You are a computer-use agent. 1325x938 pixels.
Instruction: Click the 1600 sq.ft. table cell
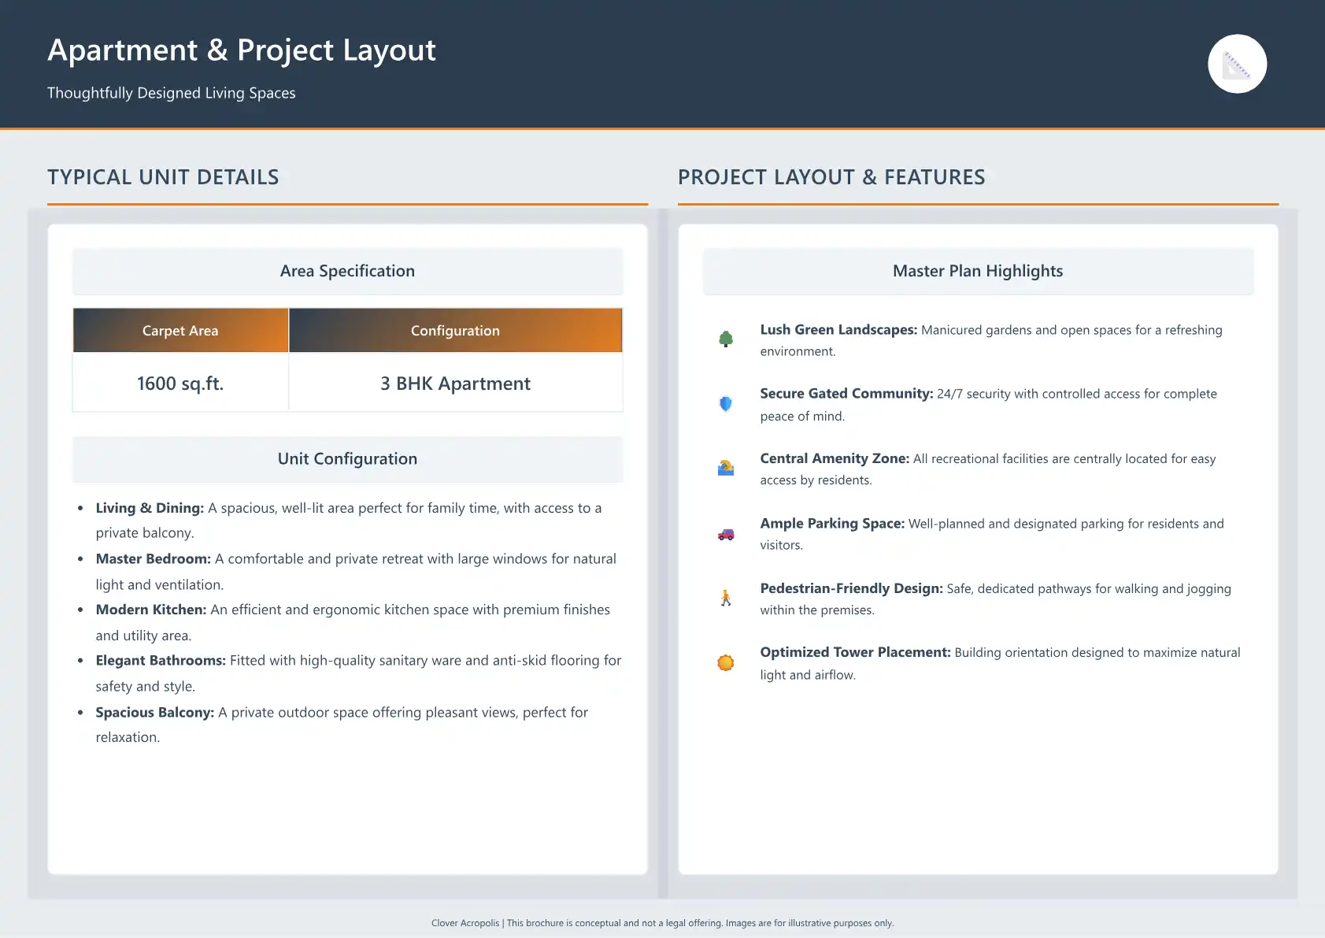[x=180, y=384]
